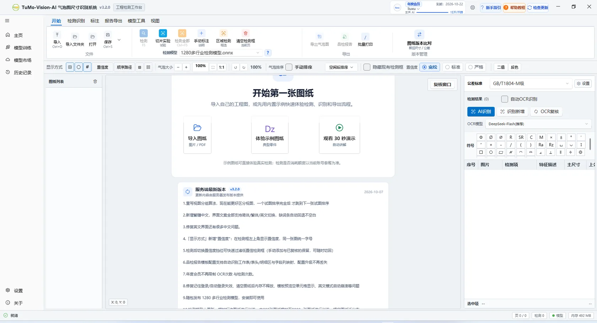597x323 pixels.
Task: Click the 导入图纸 card
Action: pos(197,135)
